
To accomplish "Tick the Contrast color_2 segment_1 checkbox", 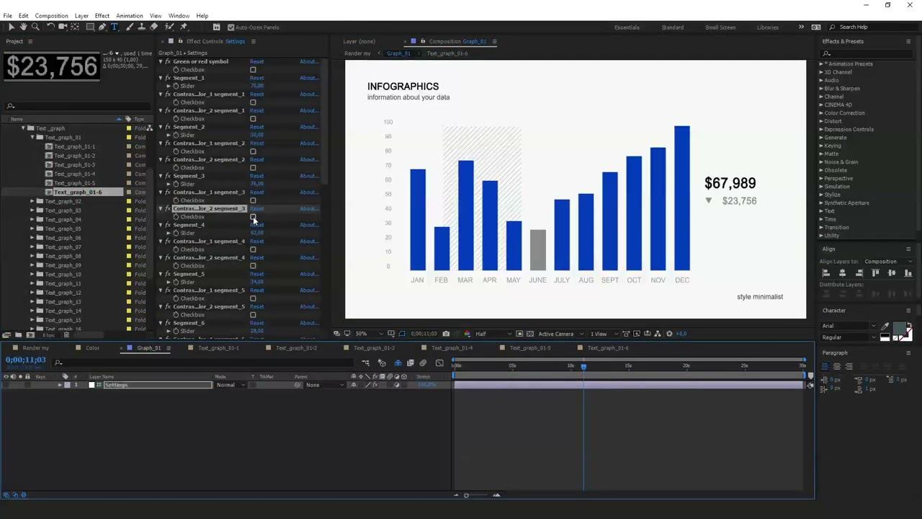I will (x=253, y=119).
